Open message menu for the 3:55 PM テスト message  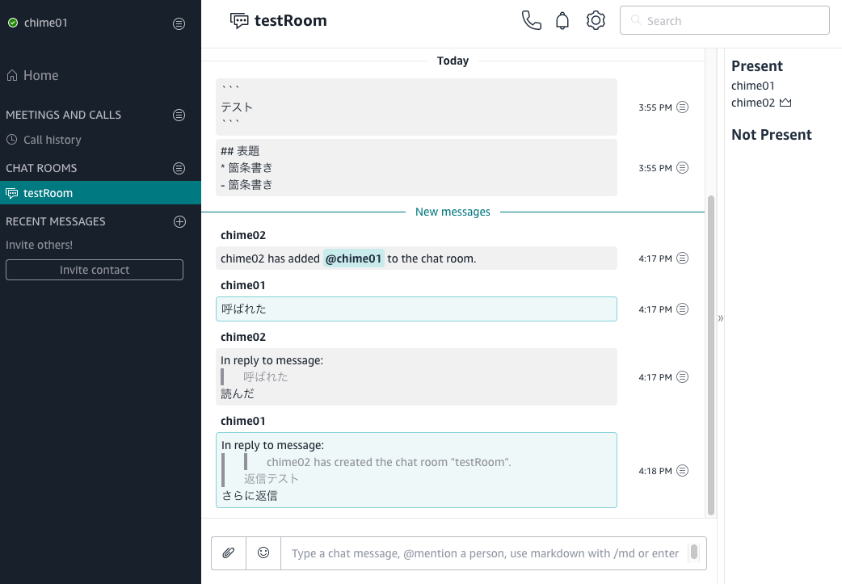click(682, 107)
